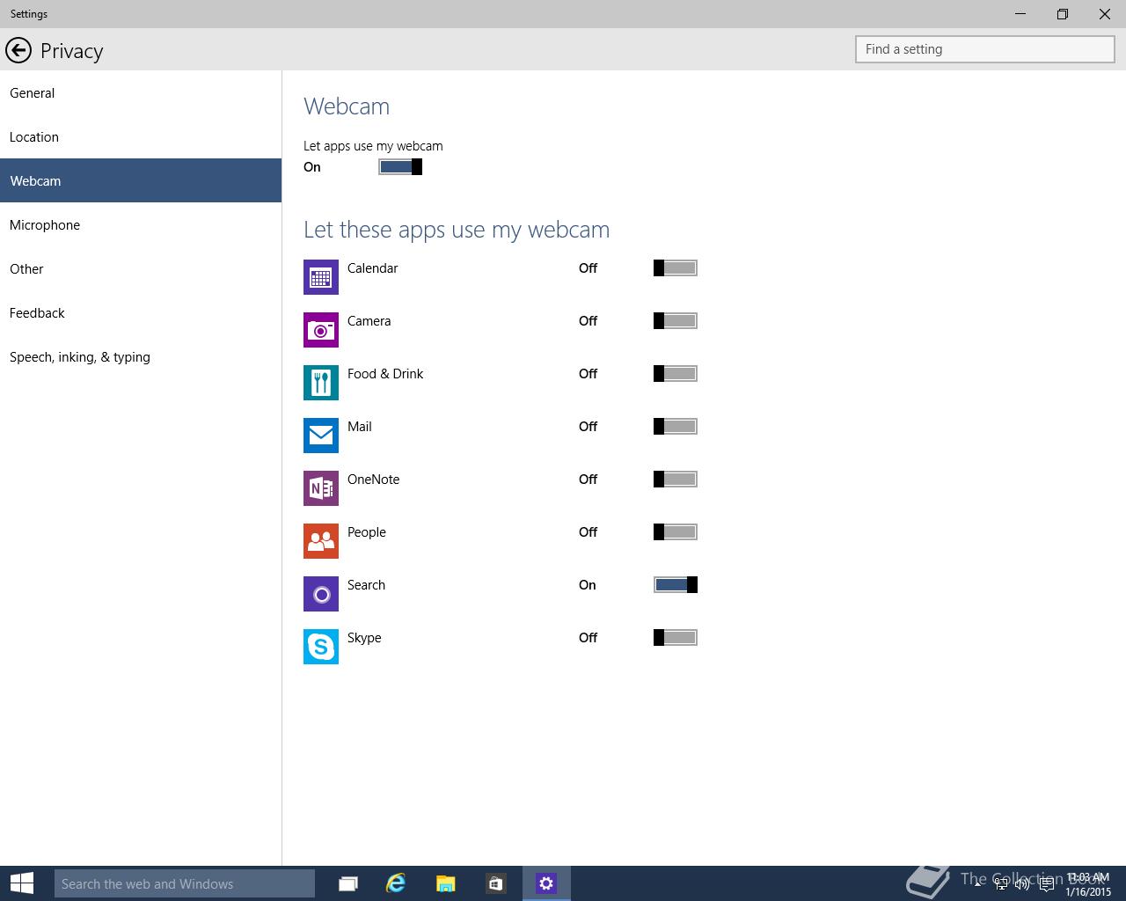Click the Skype app icon
The height and width of the screenshot is (901, 1126).
coord(321,647)
